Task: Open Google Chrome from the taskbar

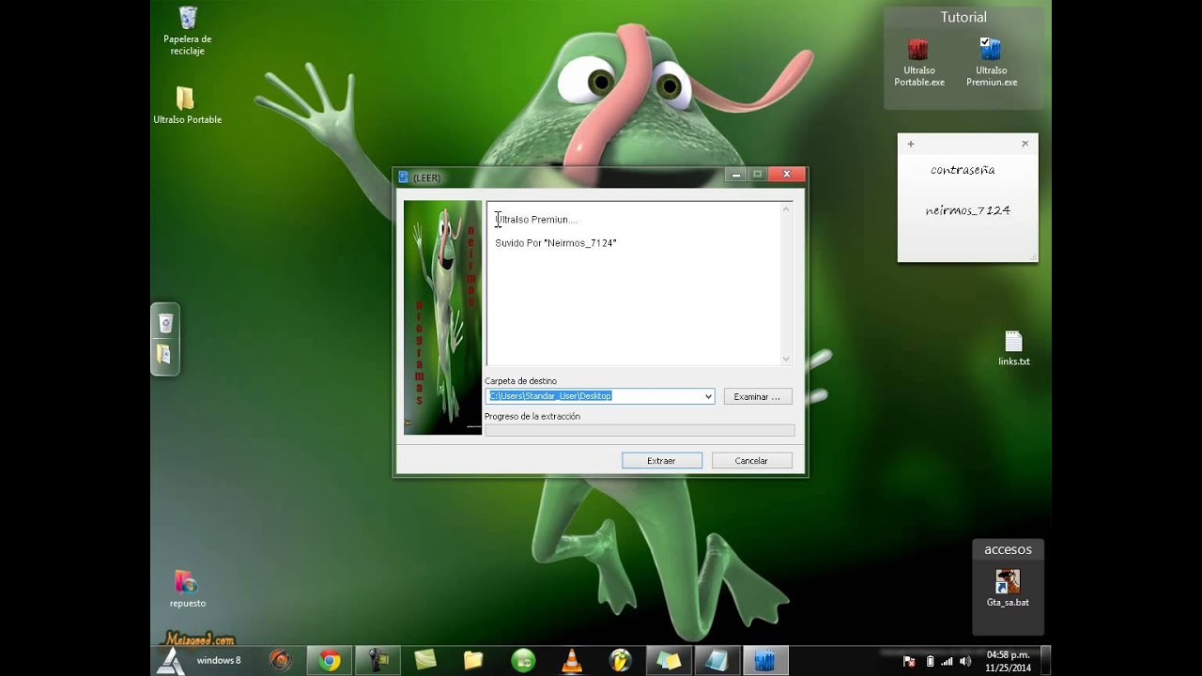Action: click(329, 660)
